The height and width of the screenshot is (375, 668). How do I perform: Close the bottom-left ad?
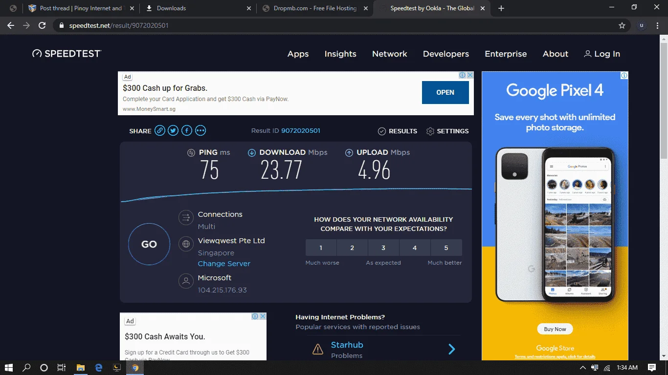[x=263, y=316]
